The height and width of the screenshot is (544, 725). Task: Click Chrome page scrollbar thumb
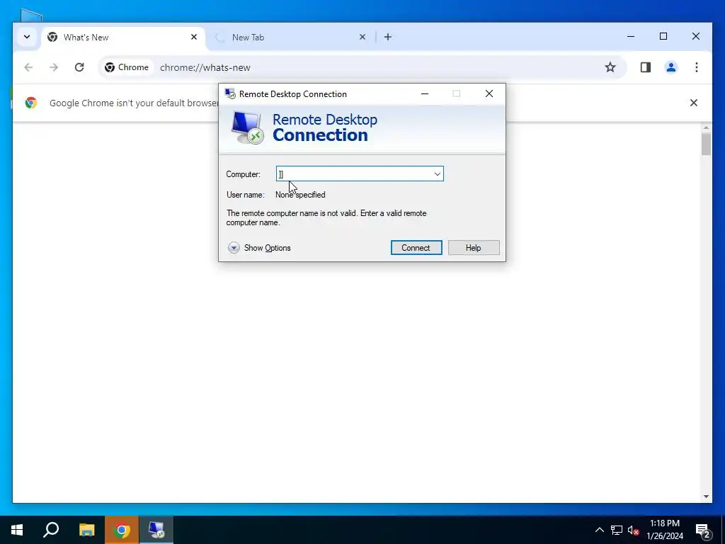[x=706, y=144]
